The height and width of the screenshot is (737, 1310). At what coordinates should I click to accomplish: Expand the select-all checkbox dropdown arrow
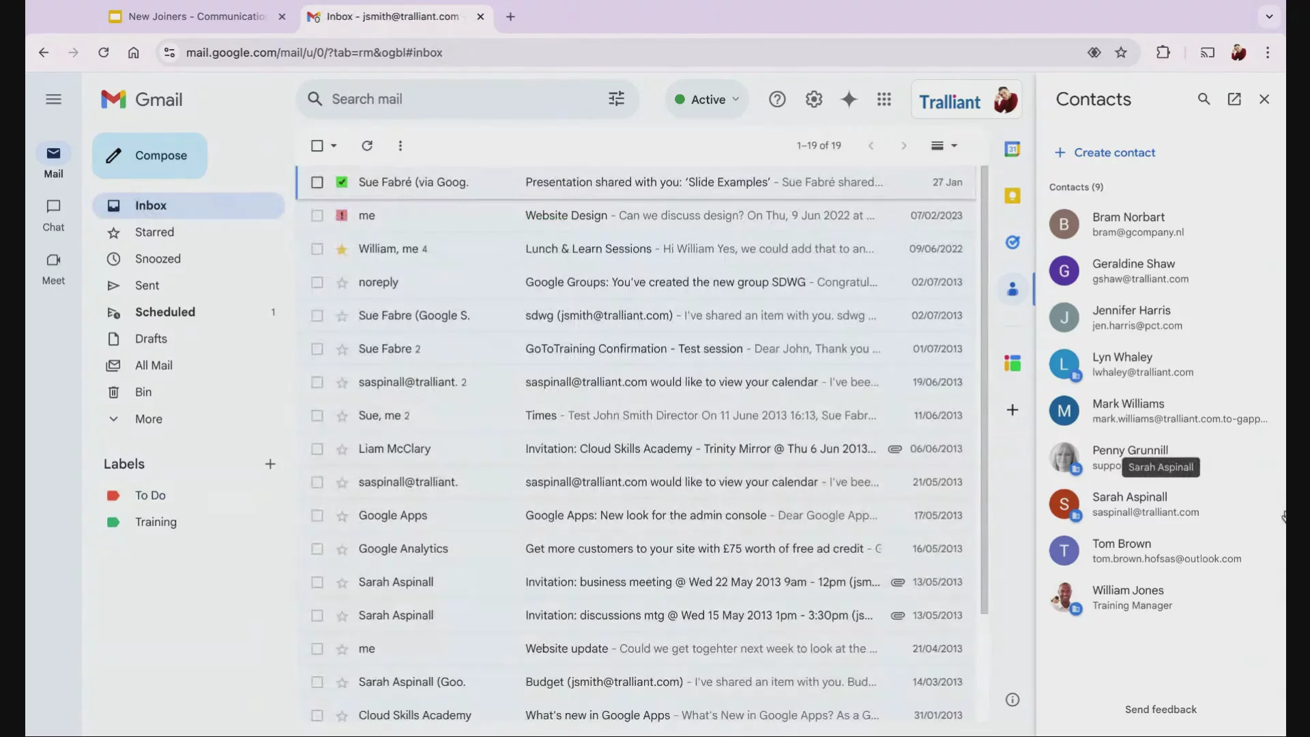point(334,145)
